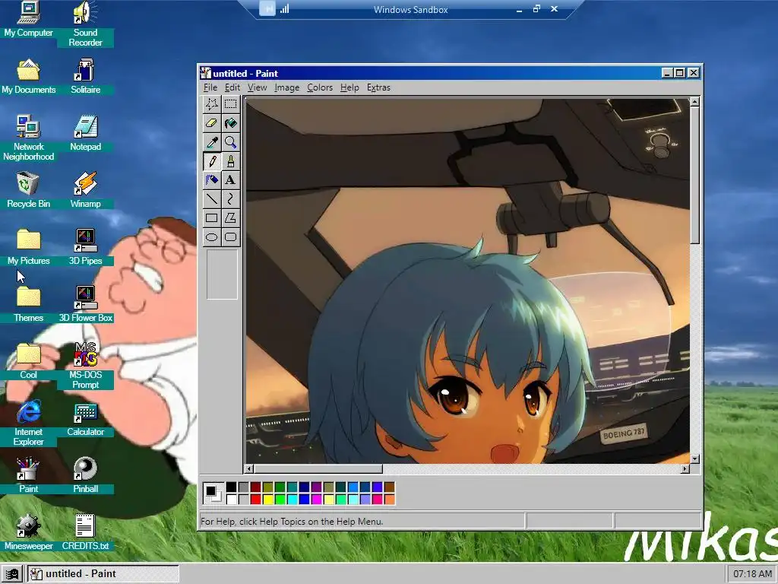Select the Winamp desktop icon
778x584 pixels.
click(x=85, y=191)
